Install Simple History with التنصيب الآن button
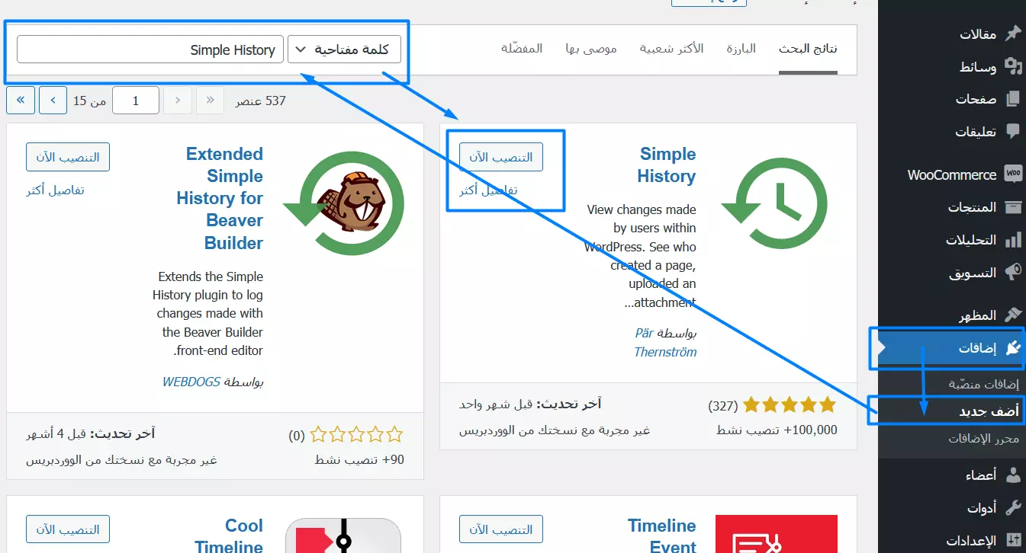1026x553 pixels. [x=501, y=157]
